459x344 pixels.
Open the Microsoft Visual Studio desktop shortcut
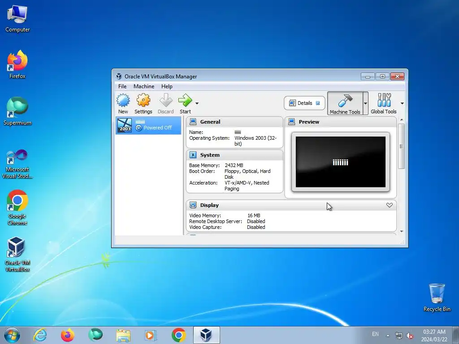tap(17, 164)
